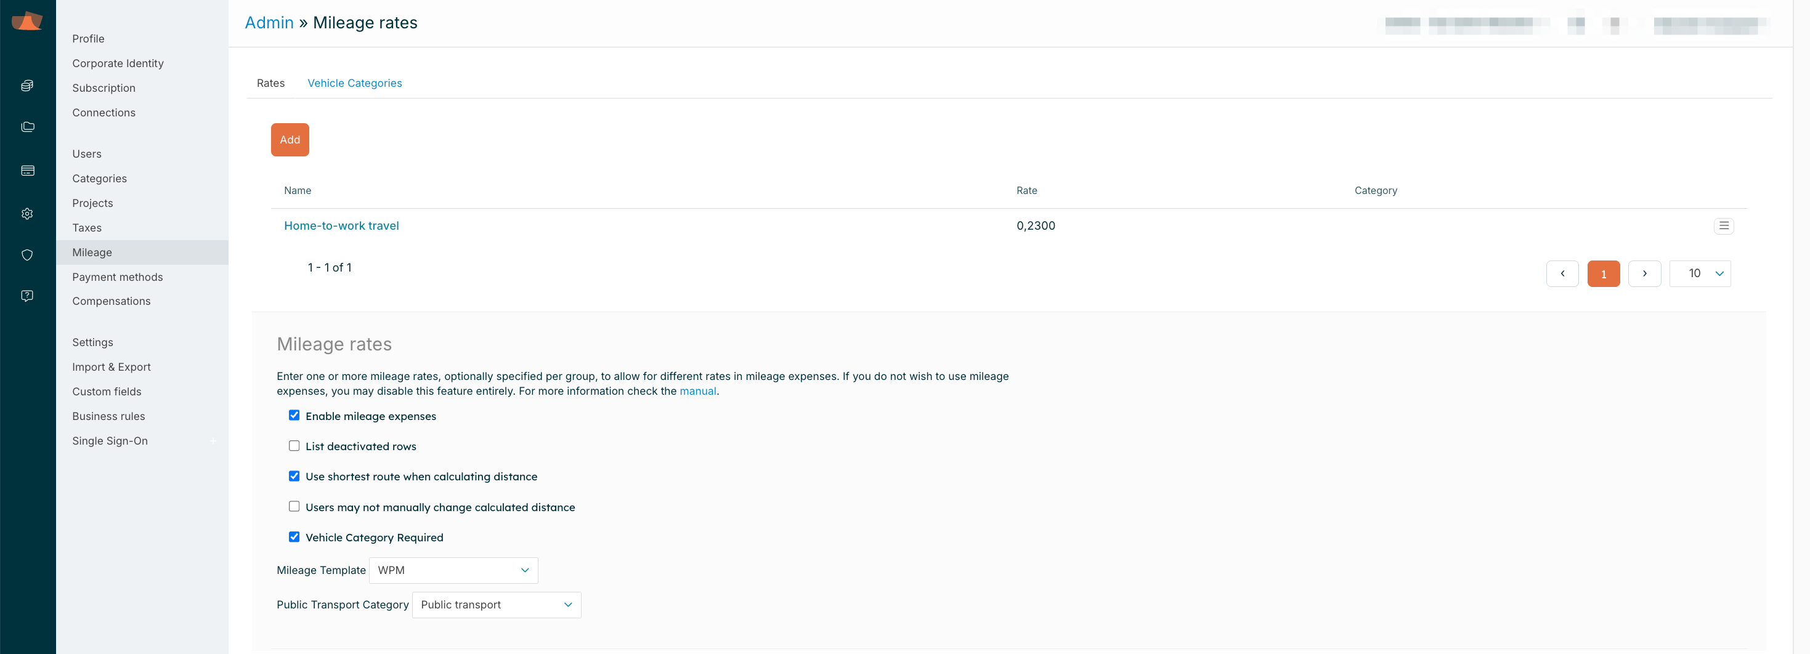Check List deactivated rows
The image size is (1810, 654).
click(294, 446)
